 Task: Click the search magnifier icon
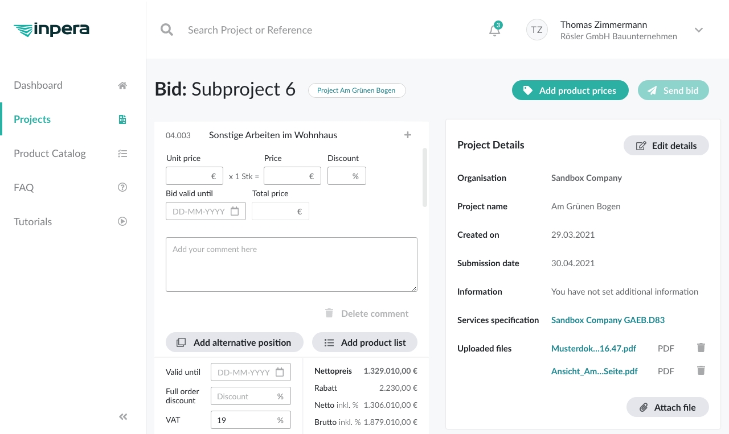167,30
